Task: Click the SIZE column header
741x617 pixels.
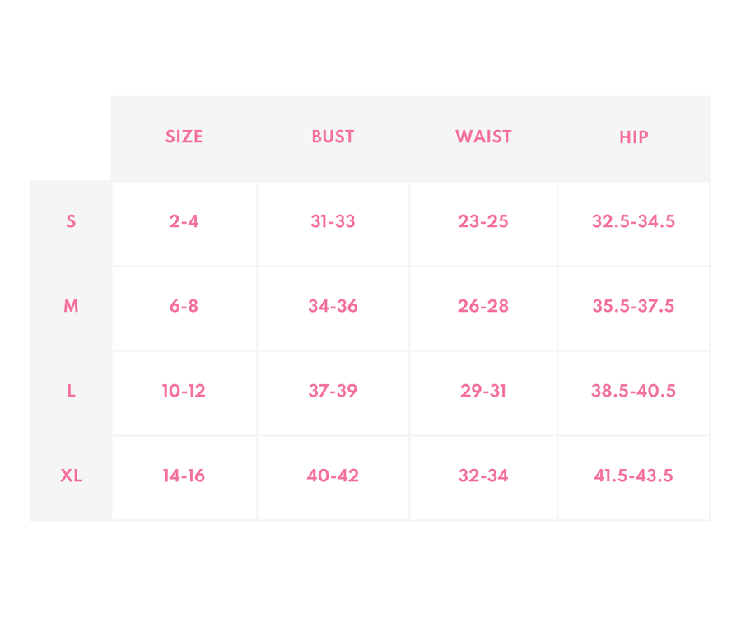Action: click(184, 137)
